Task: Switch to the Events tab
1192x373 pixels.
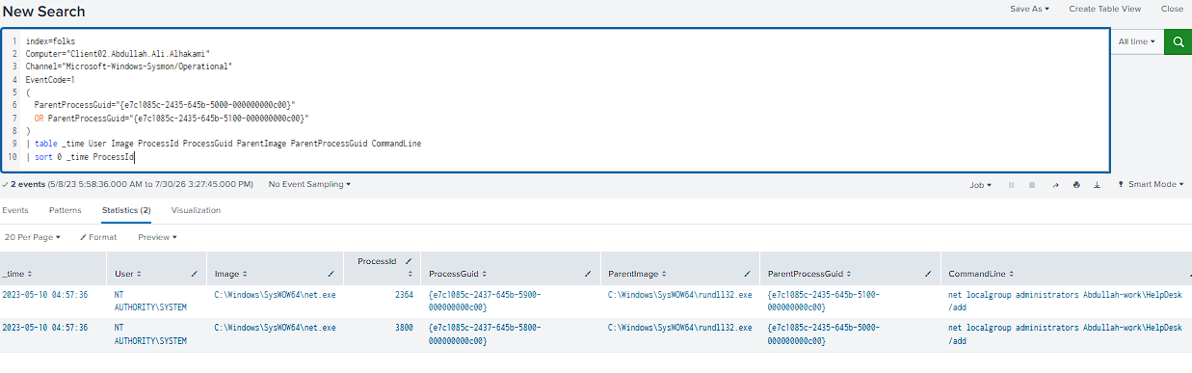Action: pyautogui.click(x=15, y=210)
